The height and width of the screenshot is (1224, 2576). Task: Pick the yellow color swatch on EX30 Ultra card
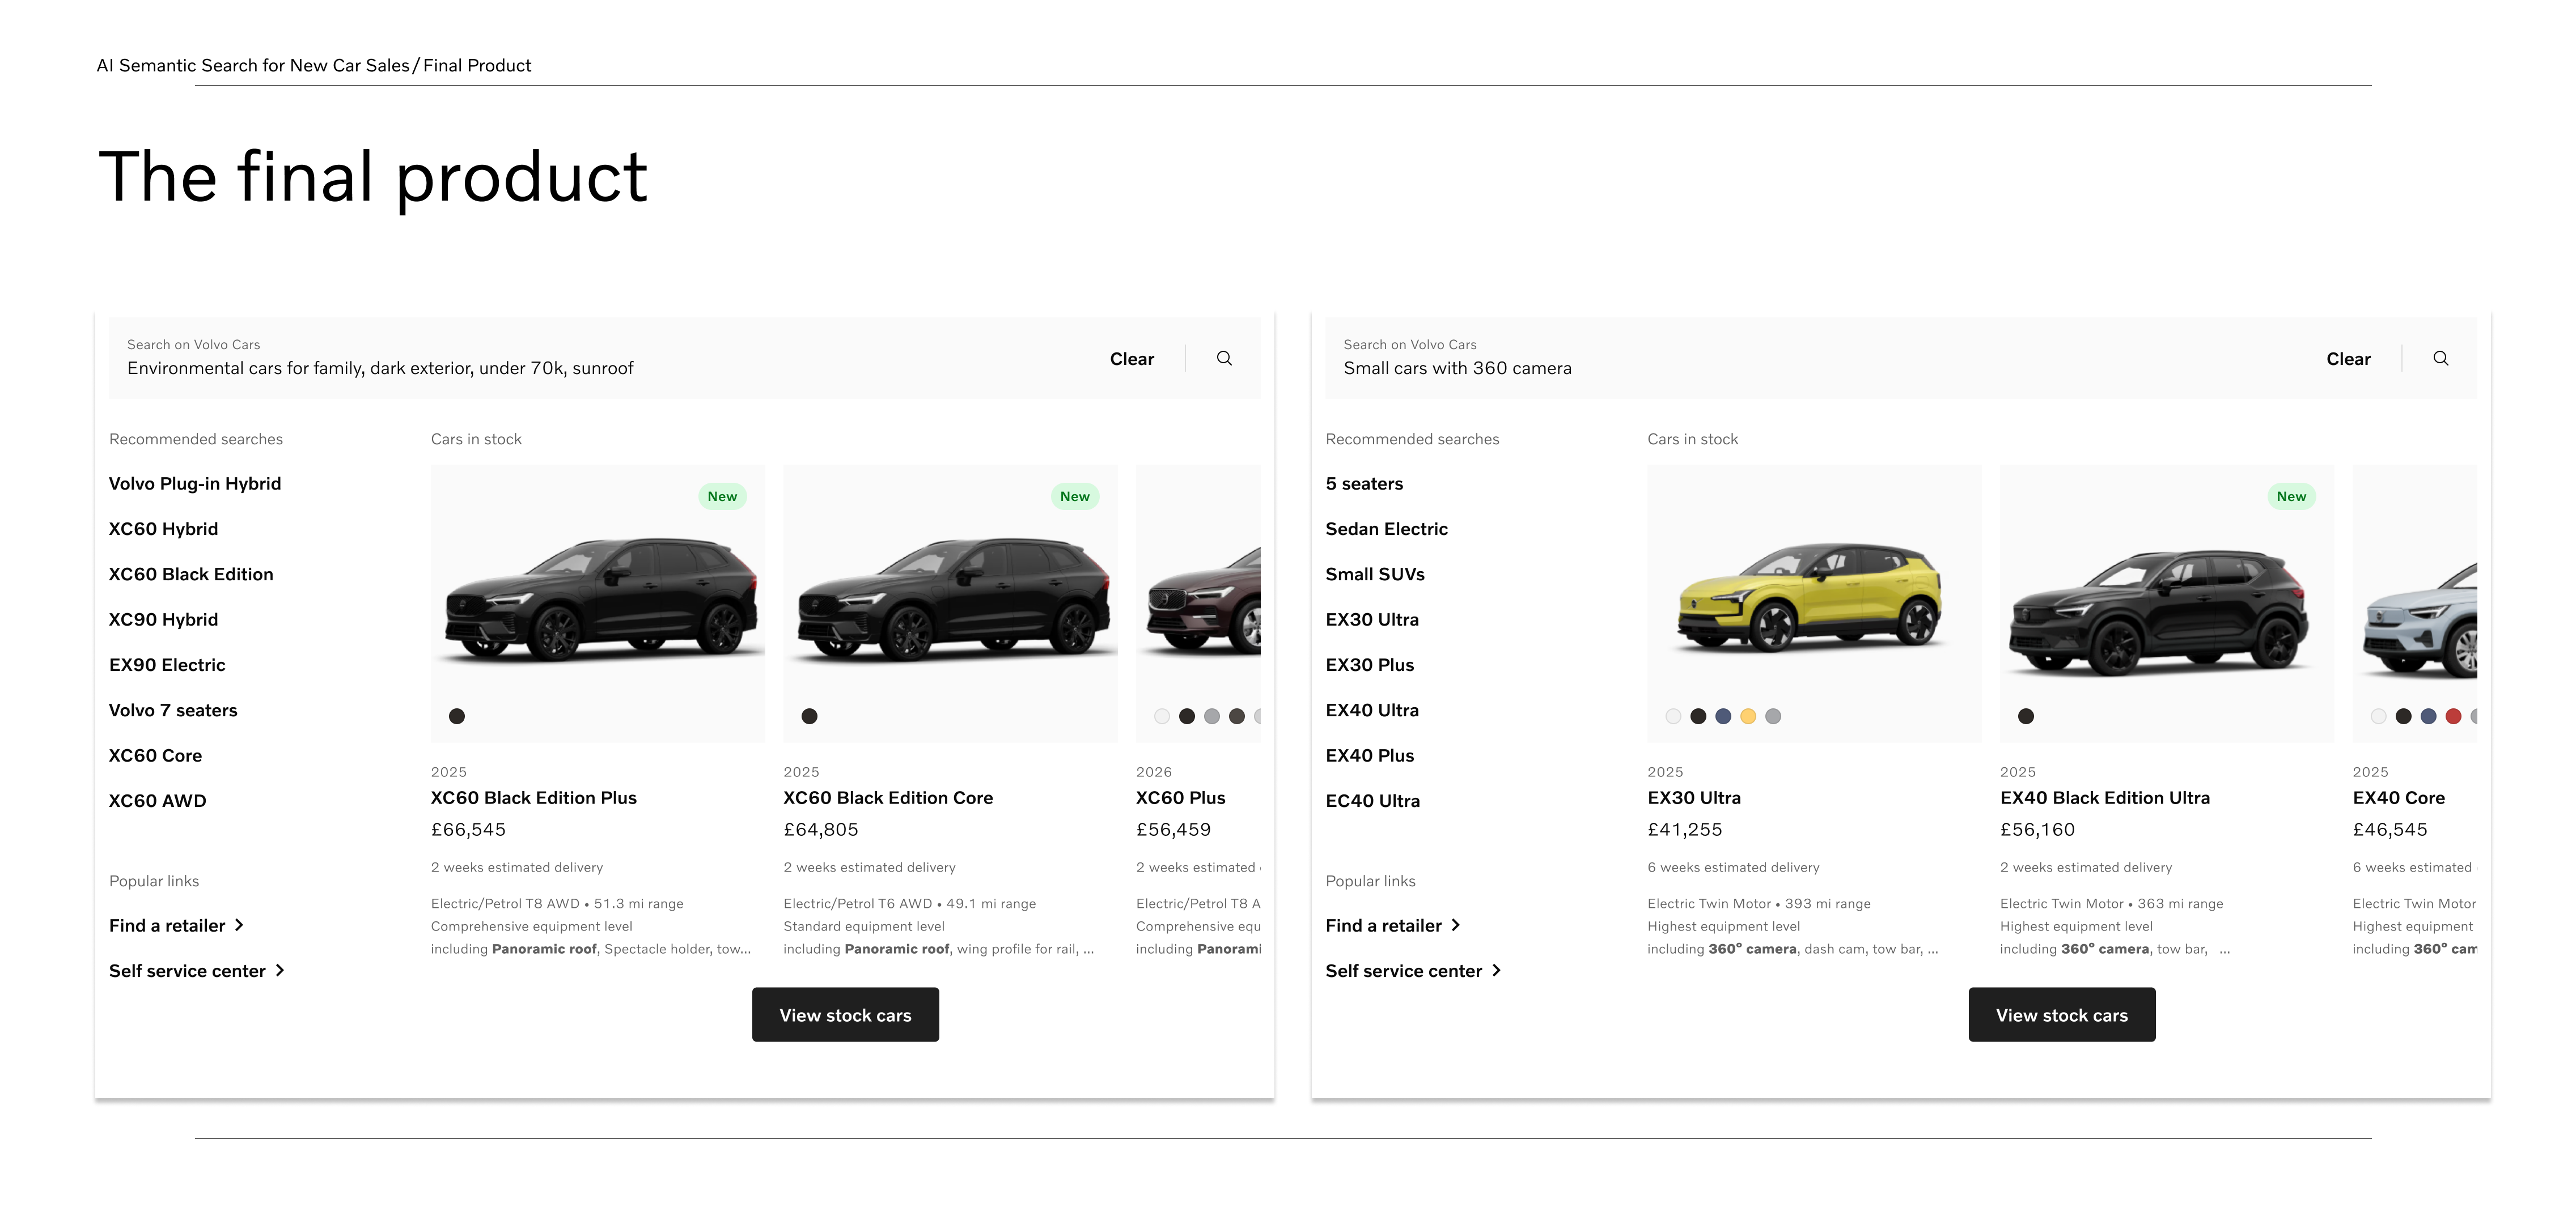click(x=1748, y=715)
